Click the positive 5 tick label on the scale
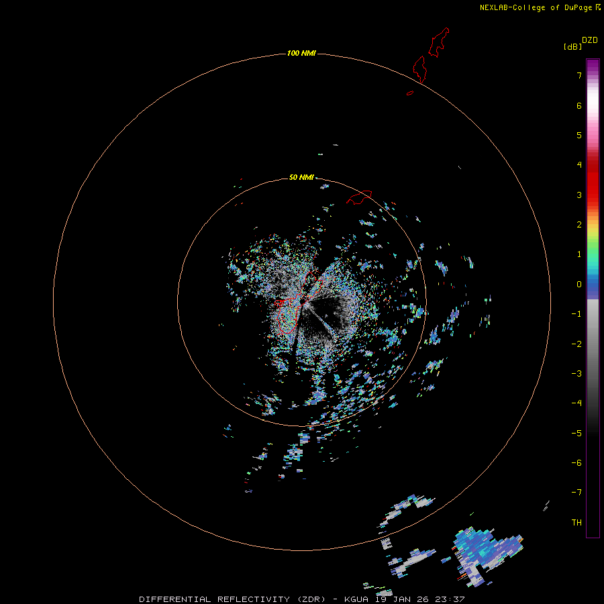This screenshot has width=604, height=604. click(x=579, y=135)
